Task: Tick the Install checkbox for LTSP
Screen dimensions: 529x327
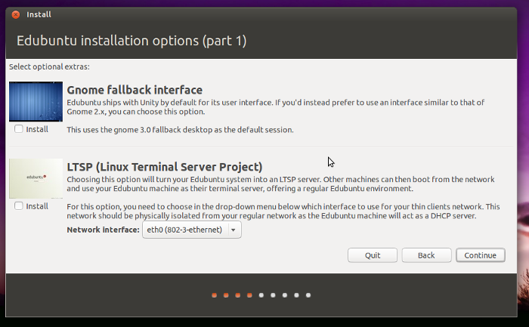Action: [x=18, y=206]
